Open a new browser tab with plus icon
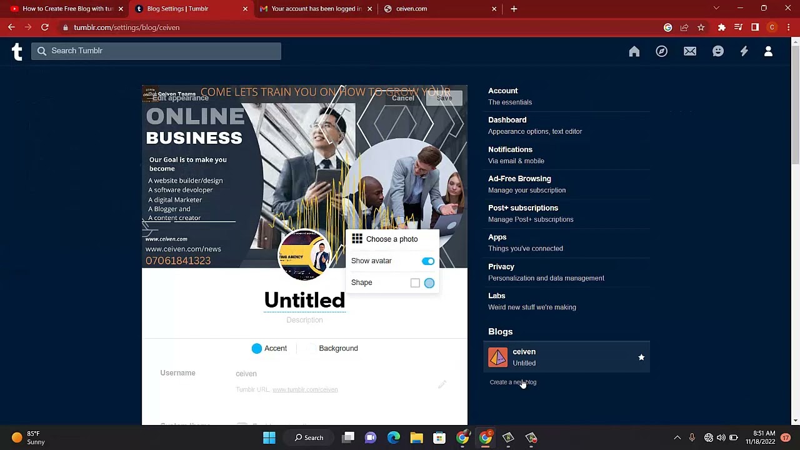 point(514,9)
